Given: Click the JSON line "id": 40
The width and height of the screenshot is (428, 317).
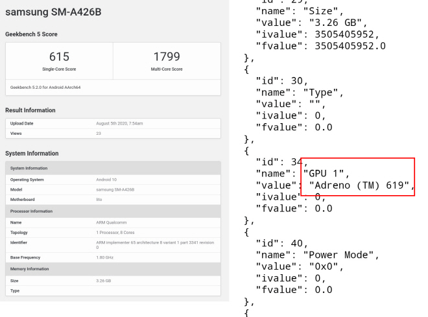Looking at the screenshot, I should 282,243.
